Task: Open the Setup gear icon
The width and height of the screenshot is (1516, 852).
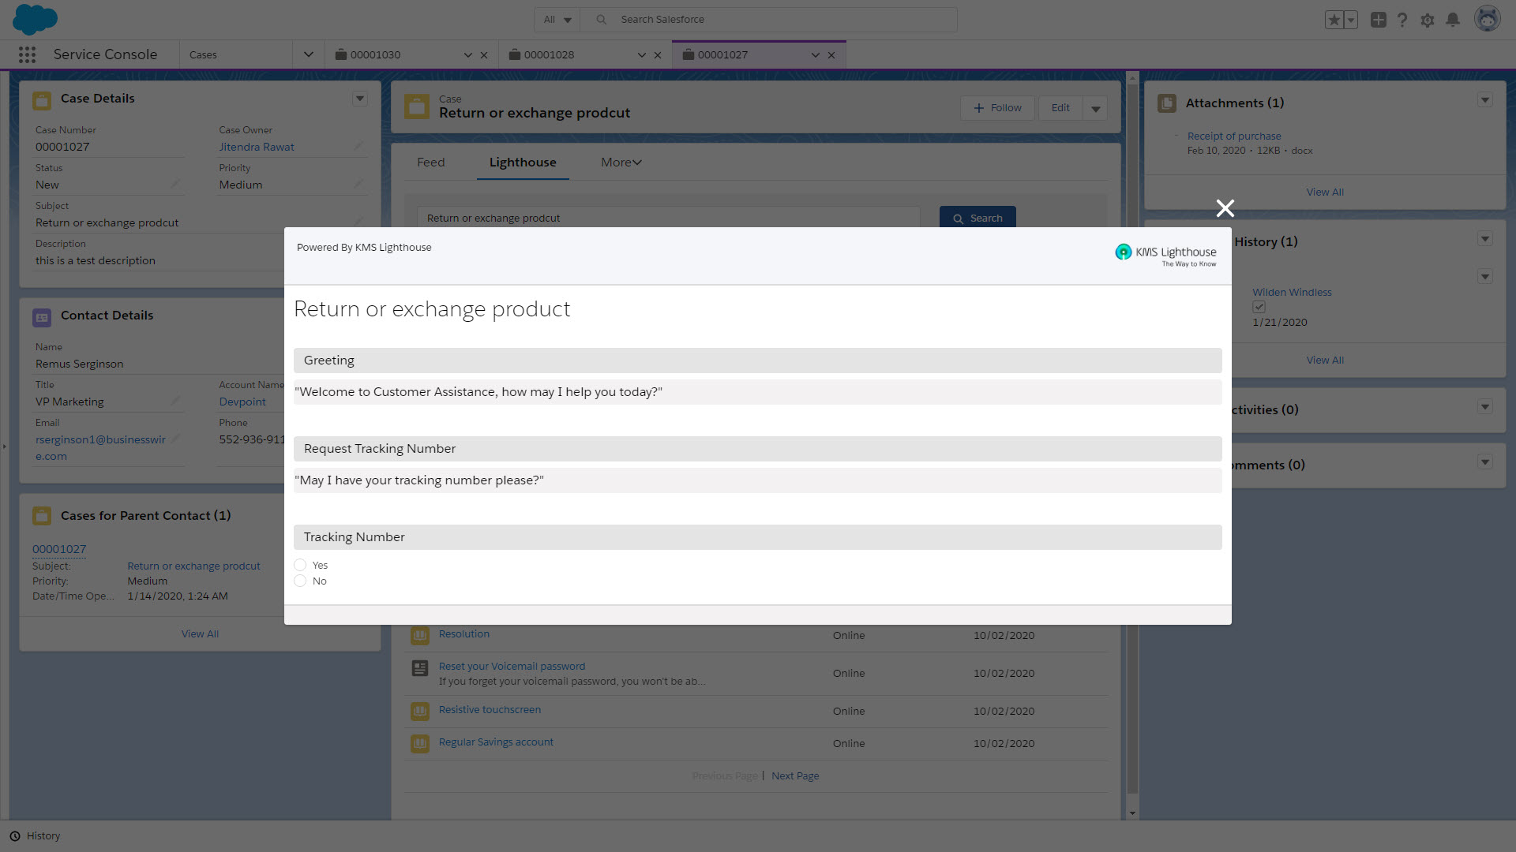Action: 1428,20
